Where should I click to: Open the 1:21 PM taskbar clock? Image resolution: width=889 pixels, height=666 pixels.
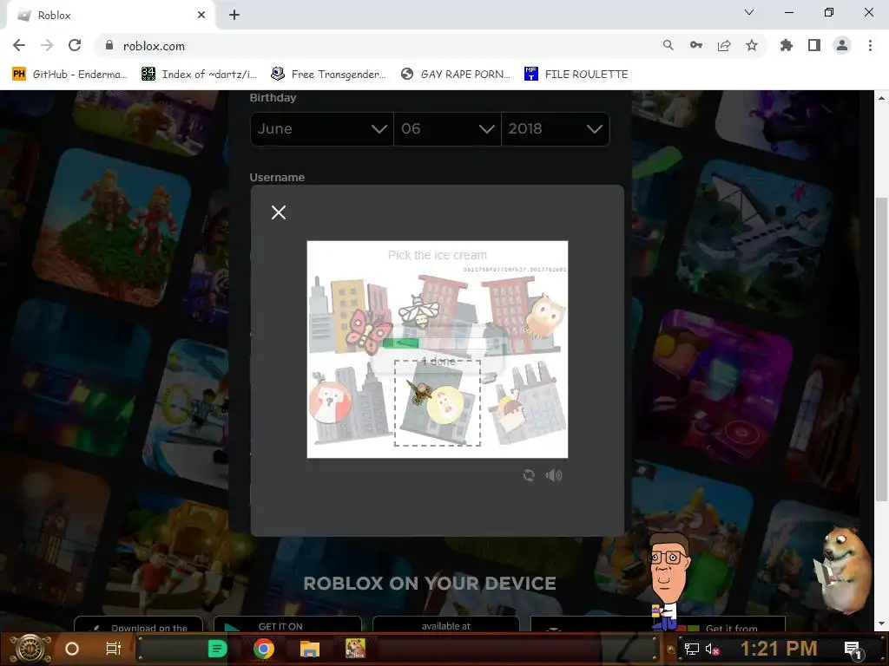coord(779,649)
